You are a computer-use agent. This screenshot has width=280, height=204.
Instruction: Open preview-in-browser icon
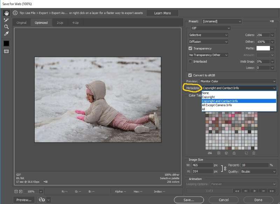tap(42, 200)
